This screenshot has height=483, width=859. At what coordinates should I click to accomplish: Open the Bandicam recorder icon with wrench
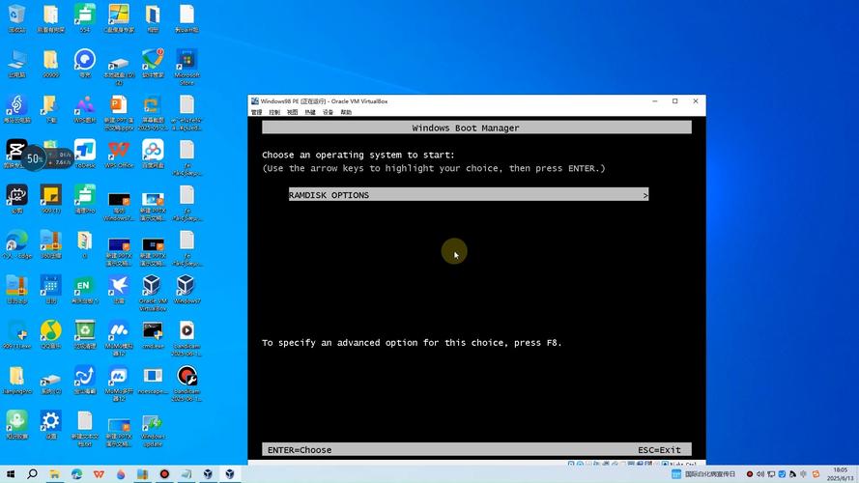point(186,384)
